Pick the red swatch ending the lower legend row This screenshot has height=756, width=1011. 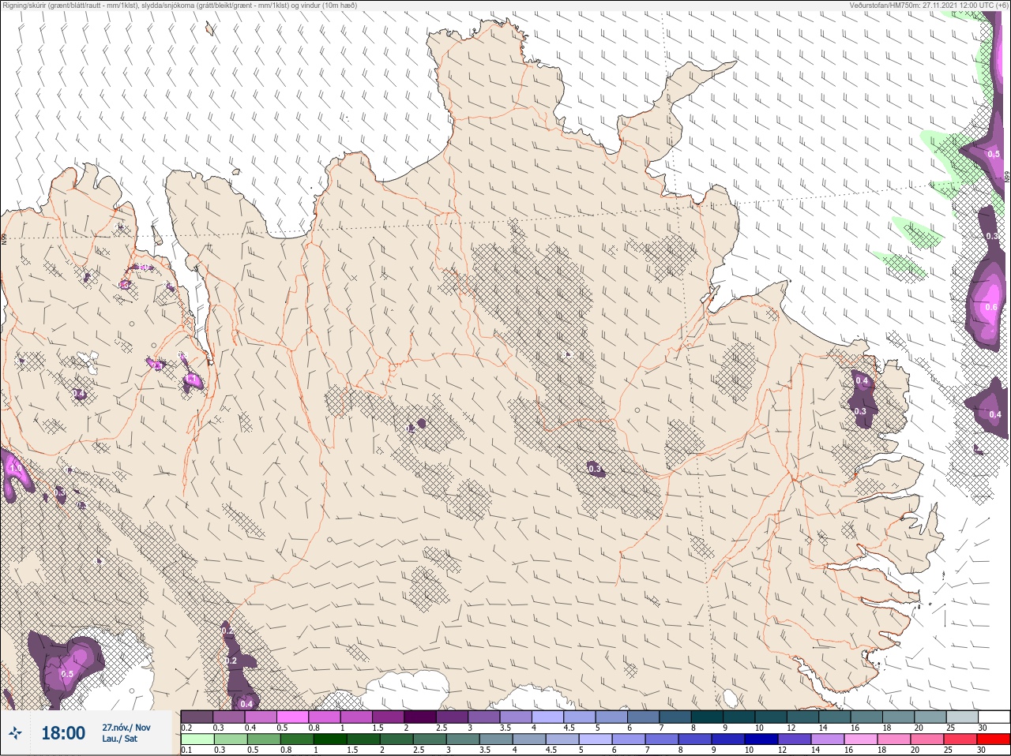tap(994, 739)
